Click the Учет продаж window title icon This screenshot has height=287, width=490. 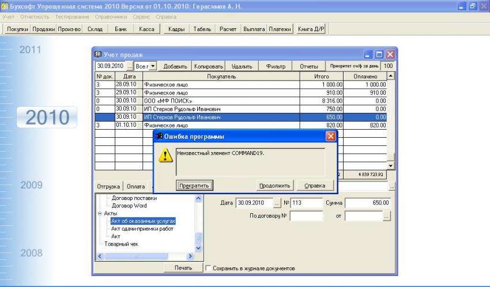tap(97, 55)
